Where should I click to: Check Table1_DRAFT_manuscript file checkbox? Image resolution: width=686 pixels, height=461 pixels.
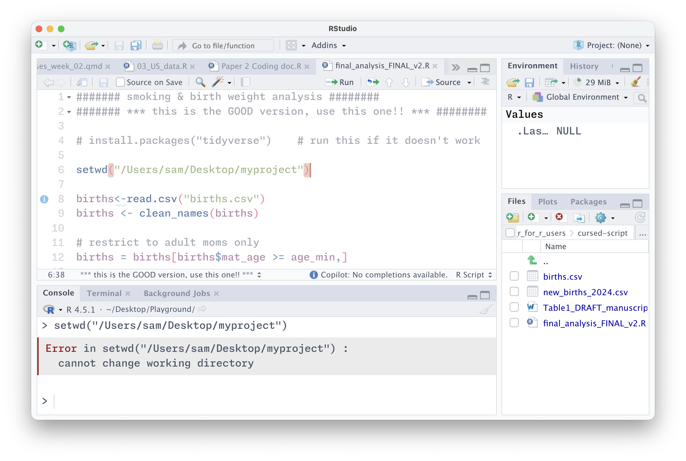(x=514, y=307)
